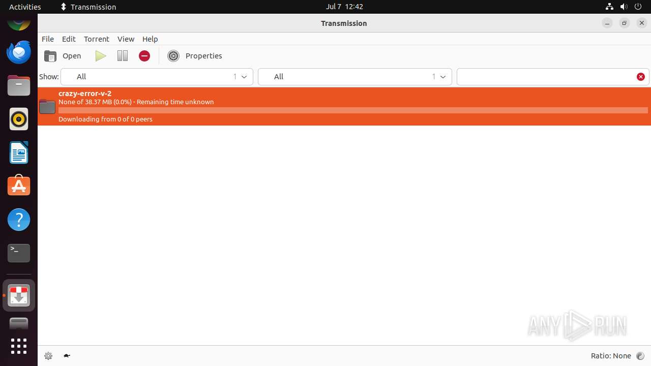This screenshot has height=366, width=651.
Task: Open Activities overview
Action: (25, 7)
